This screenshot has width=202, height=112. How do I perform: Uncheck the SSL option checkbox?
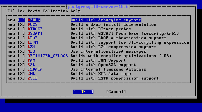pyautogui.click(x=21, y=65)
